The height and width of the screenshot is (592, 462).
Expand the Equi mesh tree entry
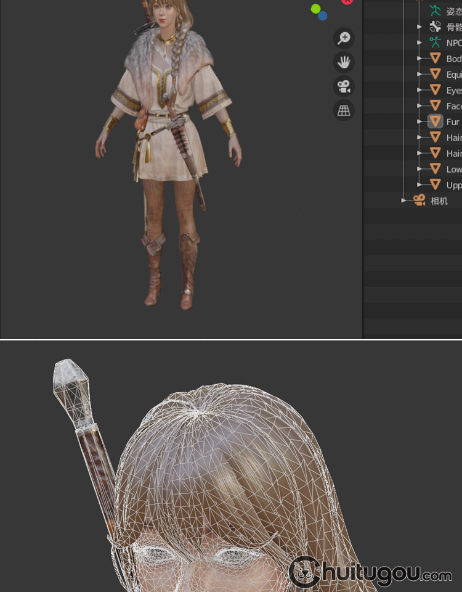419,74
